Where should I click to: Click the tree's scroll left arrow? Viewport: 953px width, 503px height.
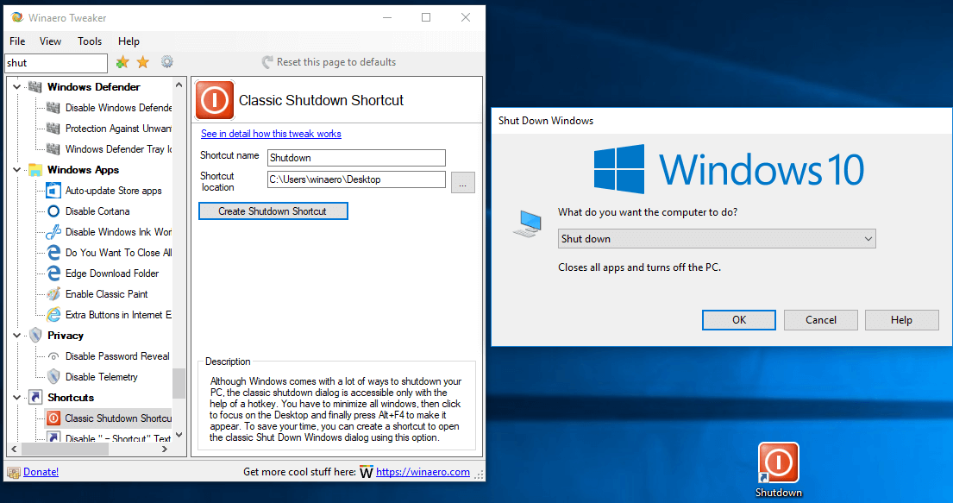click(14, 449)
